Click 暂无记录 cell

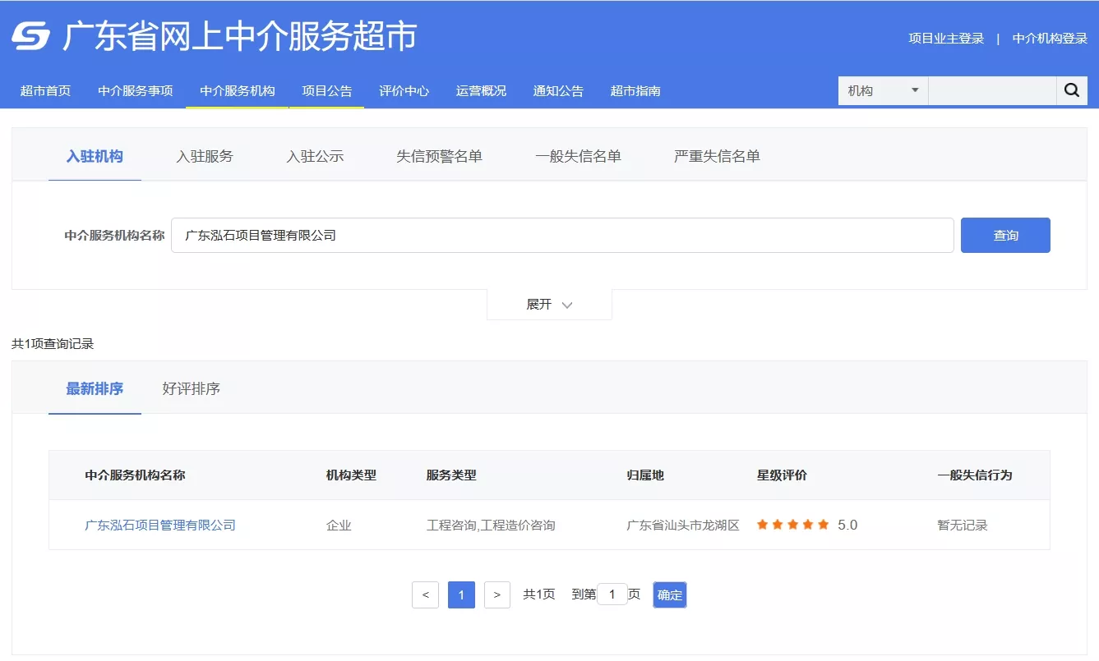click(x=963, y=525)
